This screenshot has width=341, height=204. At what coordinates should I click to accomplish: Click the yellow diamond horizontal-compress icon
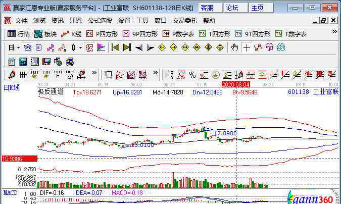pos(197,47)
